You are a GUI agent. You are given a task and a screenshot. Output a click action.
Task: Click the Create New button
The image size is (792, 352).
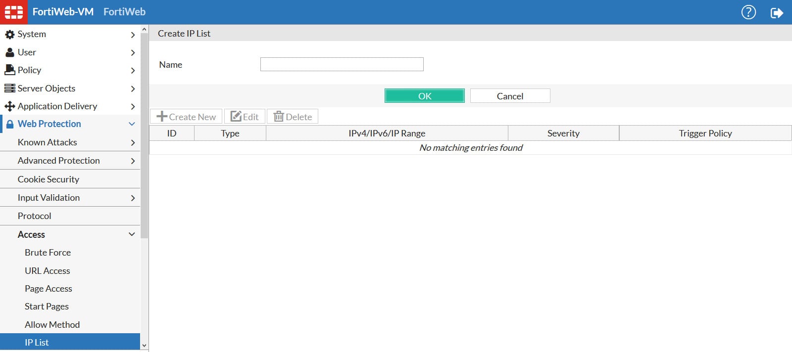186,117
